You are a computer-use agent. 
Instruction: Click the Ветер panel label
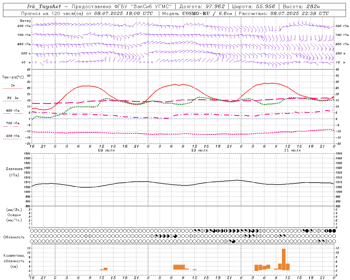click(25, 21)
